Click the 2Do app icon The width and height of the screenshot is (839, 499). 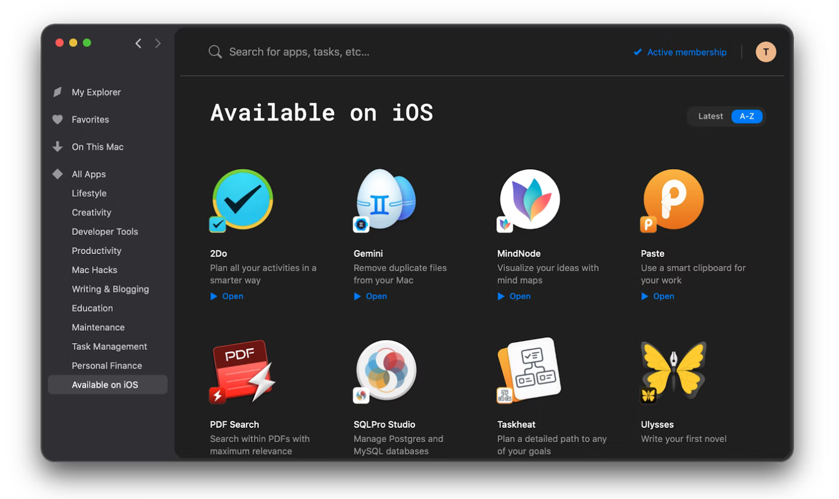[x=242, y=200]
